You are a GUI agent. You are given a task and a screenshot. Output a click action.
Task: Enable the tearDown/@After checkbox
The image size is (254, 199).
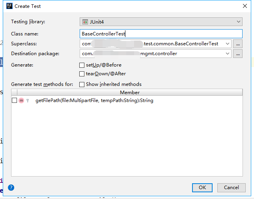82,74
